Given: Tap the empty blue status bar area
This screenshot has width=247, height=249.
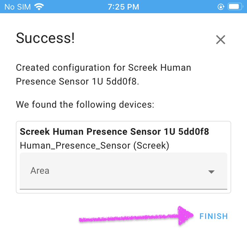Looking at the screenshot, I should (177, 7).
